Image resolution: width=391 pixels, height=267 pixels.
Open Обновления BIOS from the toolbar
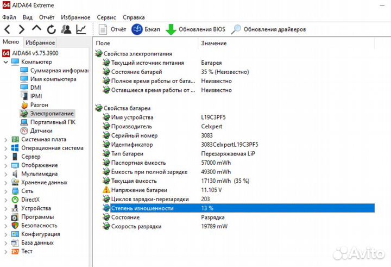coord(195,29)
